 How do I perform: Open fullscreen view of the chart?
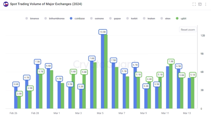pyautogui.click(x=194, y=4)
